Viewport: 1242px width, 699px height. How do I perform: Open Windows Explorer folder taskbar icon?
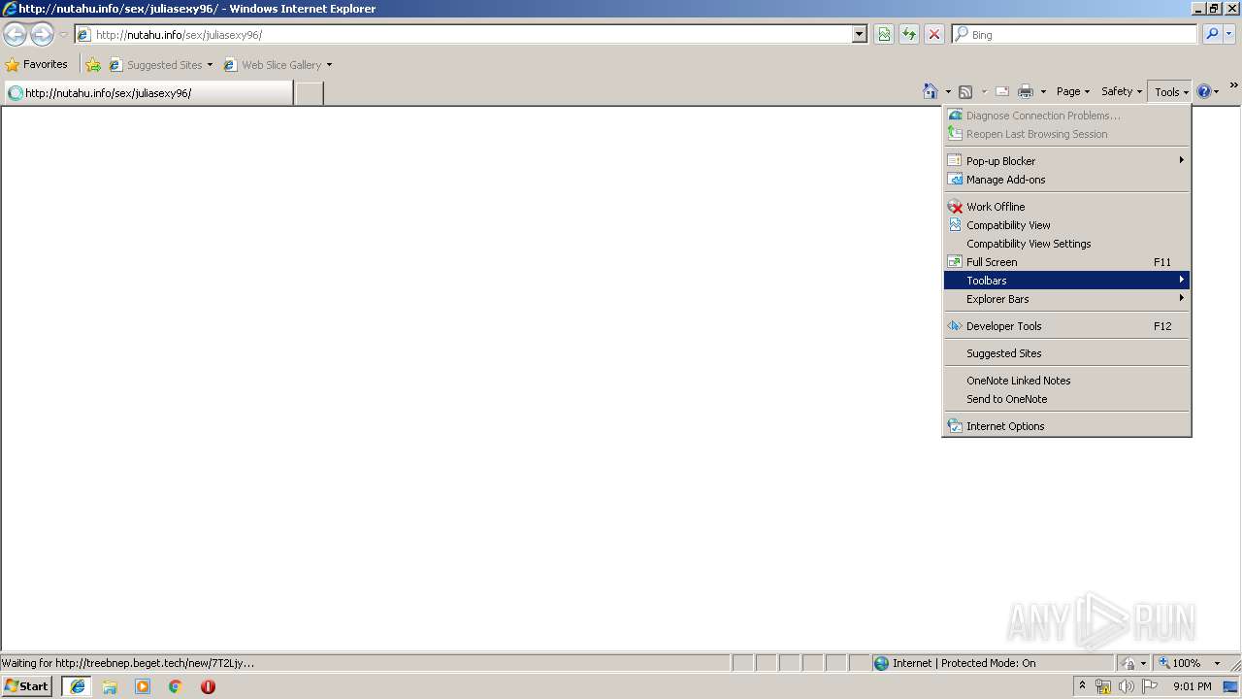(x=110, y=686)
